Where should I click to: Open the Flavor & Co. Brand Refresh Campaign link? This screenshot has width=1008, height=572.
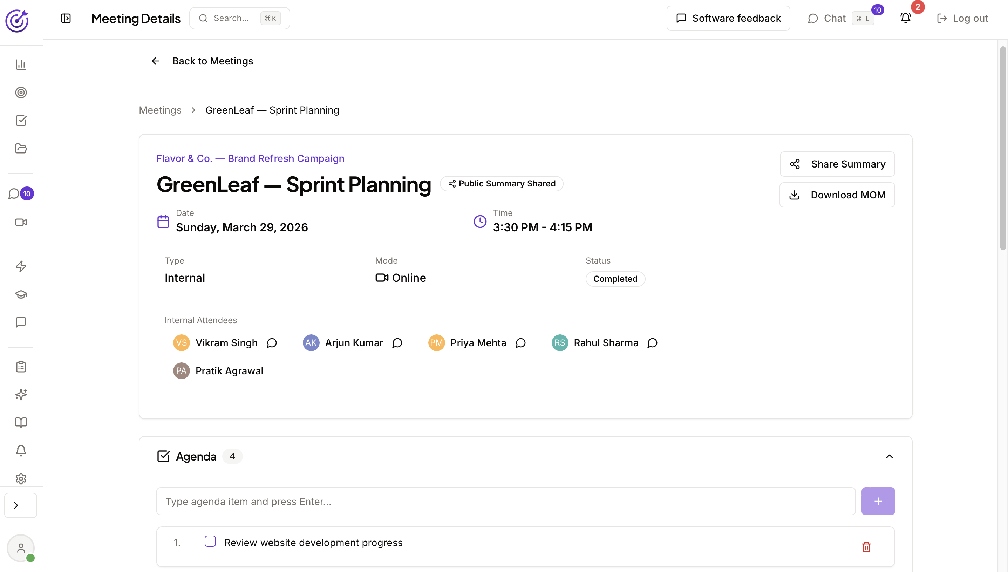click(x=250, y=158)
